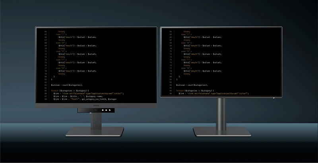
Task: Click line number 88 on the left monitor
Action: pyautogui.click(x=46, y=99)
